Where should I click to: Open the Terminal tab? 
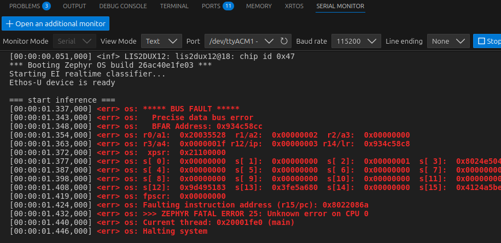pyautogui.click(x=174, y=6)
